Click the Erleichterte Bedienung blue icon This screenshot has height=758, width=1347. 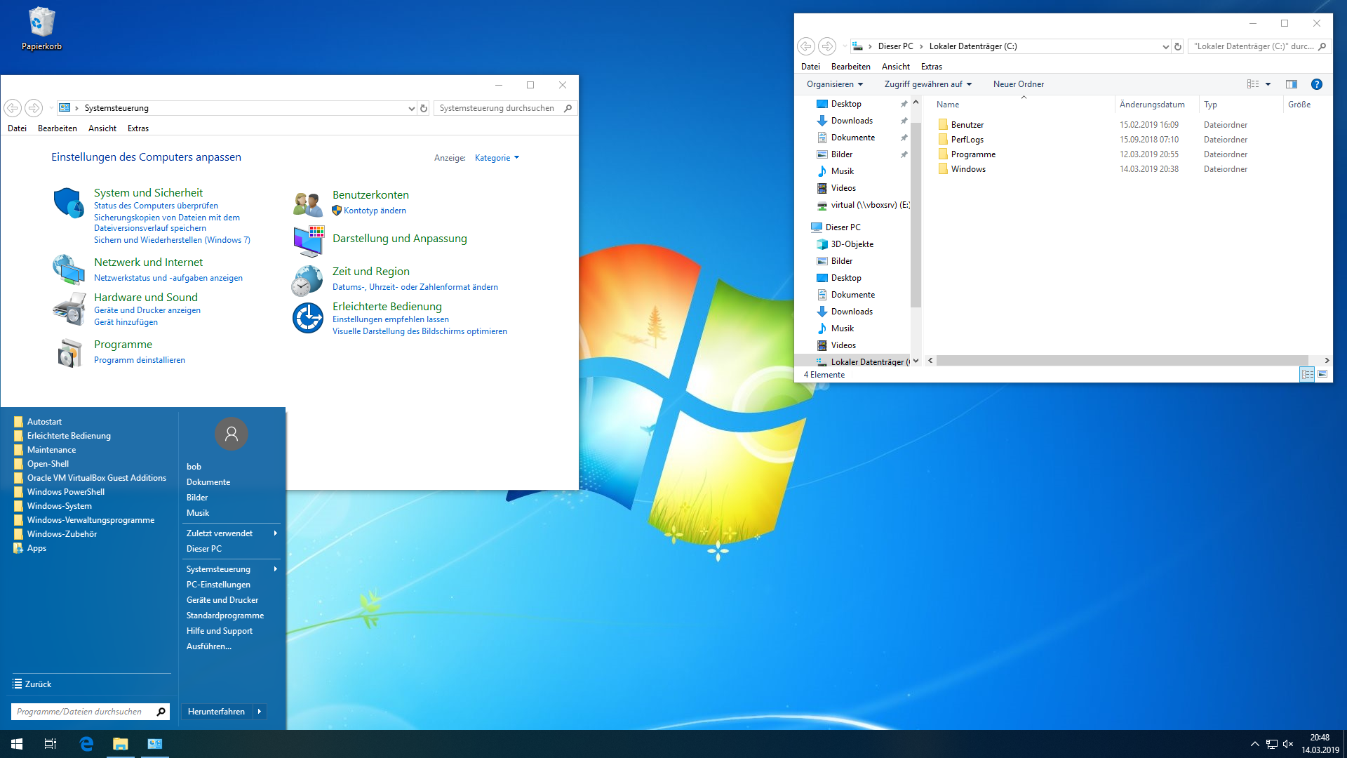(307, 318)
